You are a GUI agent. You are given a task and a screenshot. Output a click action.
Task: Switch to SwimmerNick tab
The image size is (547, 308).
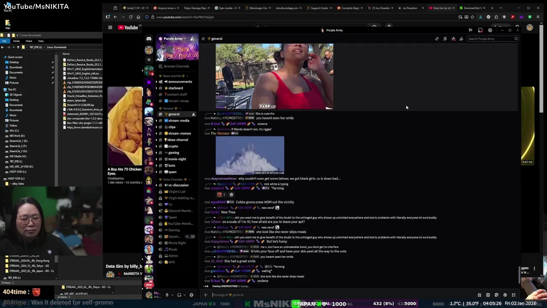[472, 8]
